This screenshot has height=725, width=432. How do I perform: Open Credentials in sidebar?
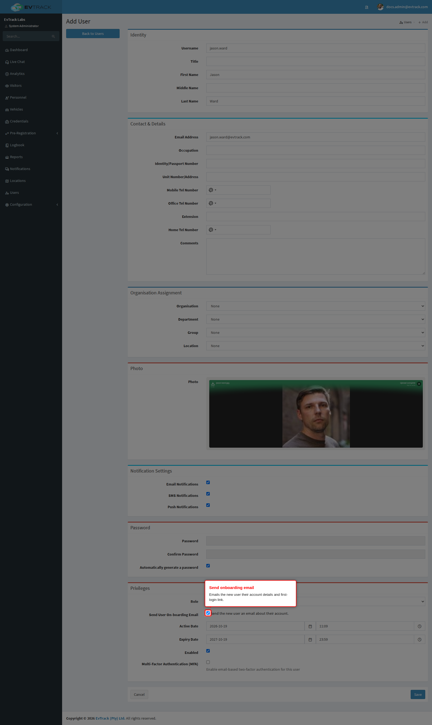(31, 121)
